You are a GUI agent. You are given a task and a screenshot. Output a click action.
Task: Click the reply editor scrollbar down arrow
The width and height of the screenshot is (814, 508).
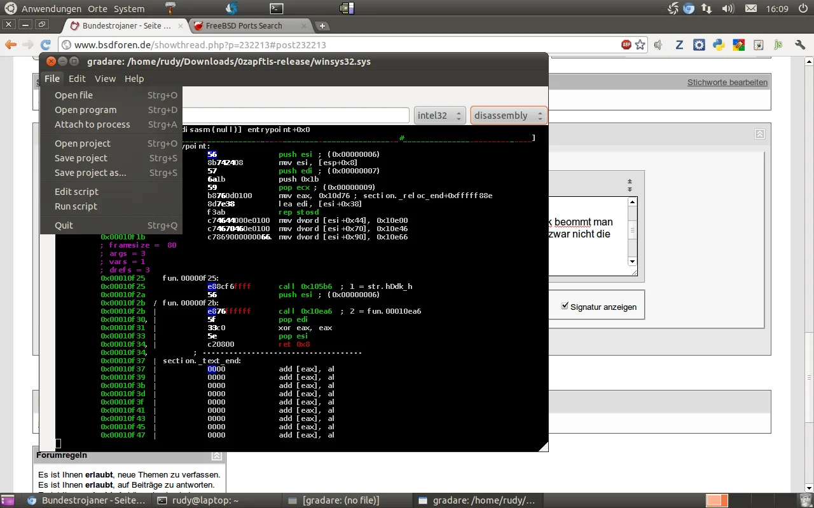click(632, 262)
